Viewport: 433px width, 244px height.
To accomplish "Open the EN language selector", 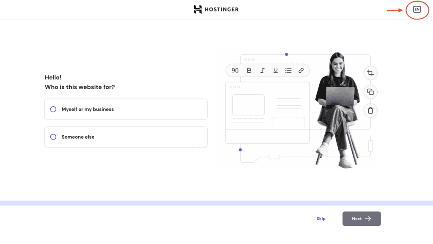I will (417, 9).
